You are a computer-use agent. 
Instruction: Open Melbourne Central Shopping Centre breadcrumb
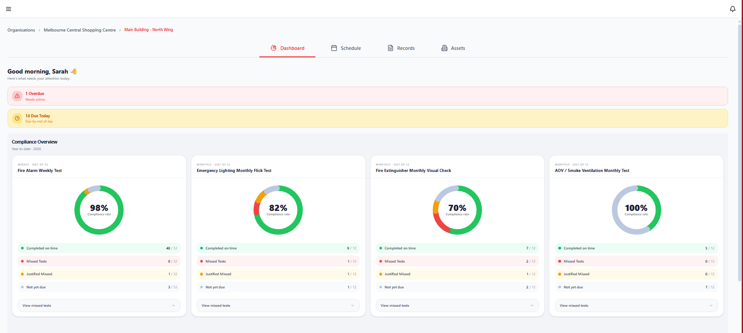point(80,30)
